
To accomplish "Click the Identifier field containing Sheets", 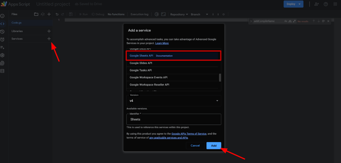I will pyautogui.click(x=173, y=119).
